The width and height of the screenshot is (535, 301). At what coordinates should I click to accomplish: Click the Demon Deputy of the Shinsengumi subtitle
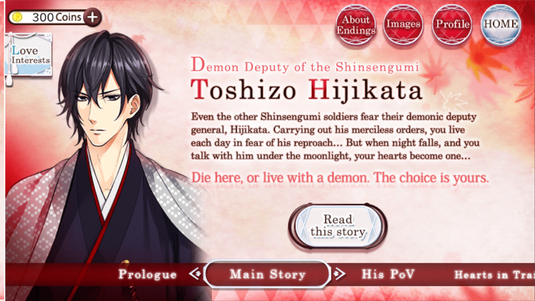point(305,66)
